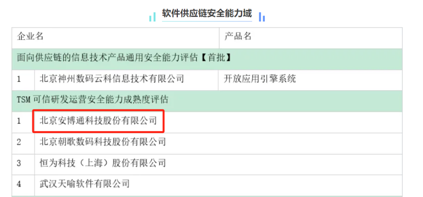Image resolution: width=423 pixels, height=197 pixels.
Task: Click the TSM 可信研发运营安全能力成熟度评估 section row
Action: tap(92, 100)
